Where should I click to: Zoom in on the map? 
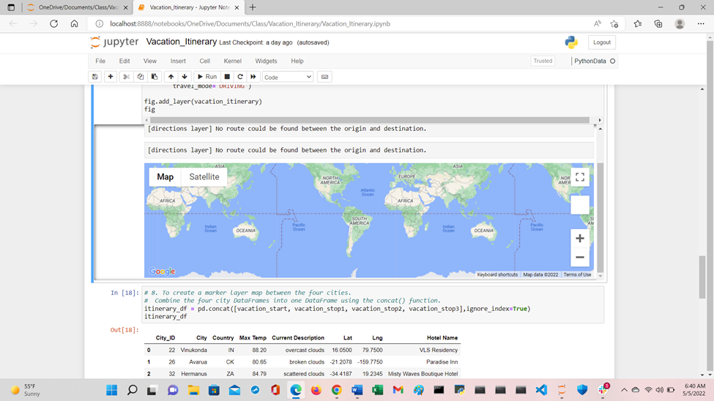[580, 239]
